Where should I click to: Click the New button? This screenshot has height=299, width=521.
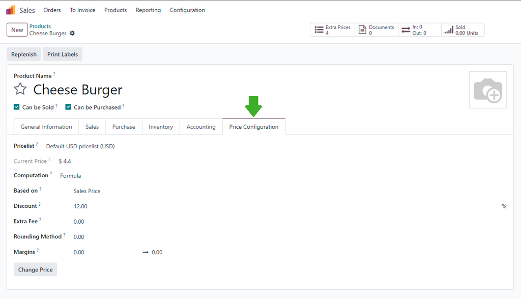[x=17, y=30]
